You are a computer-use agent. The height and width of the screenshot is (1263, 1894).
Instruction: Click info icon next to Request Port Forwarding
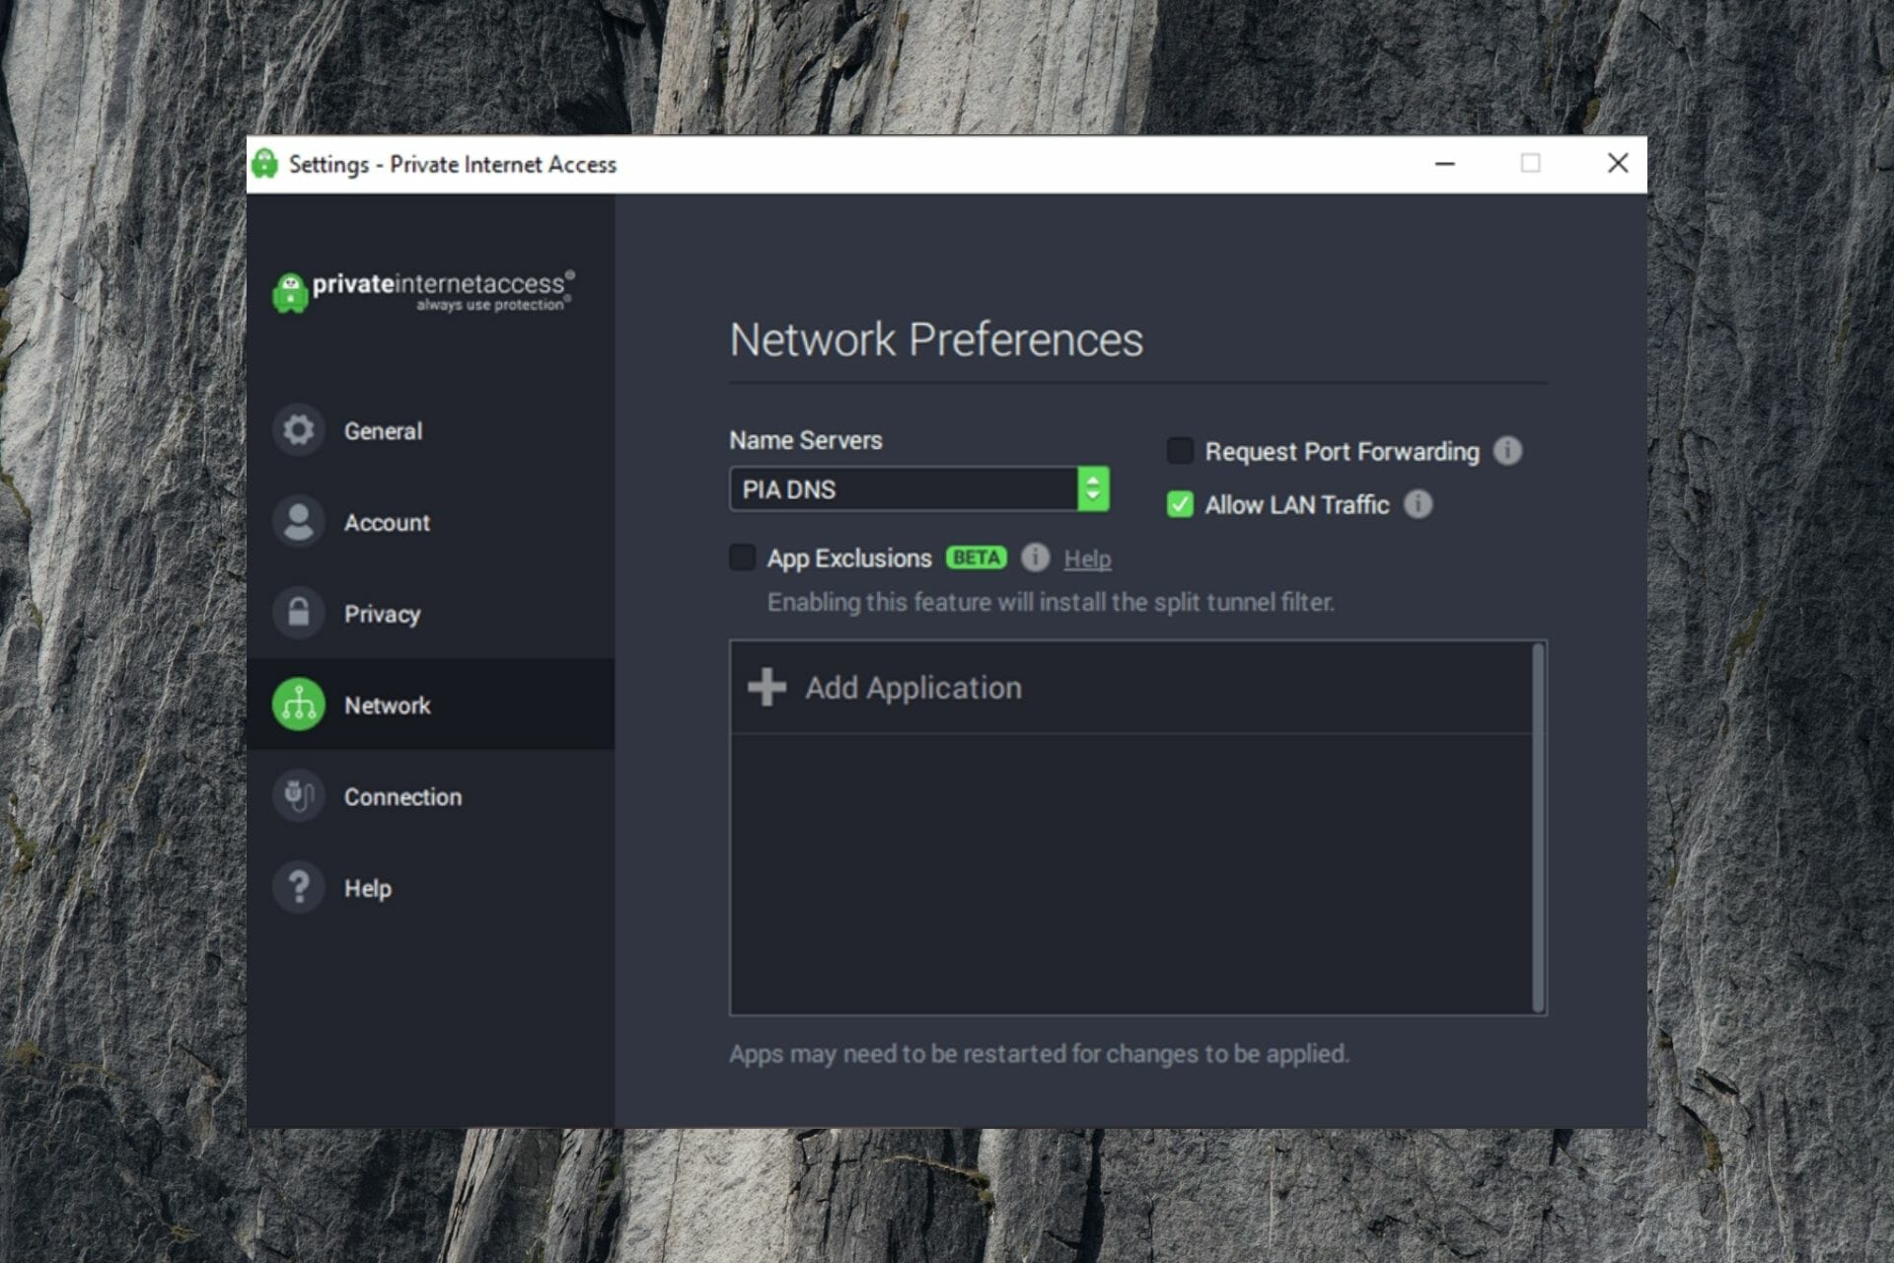[1507, 451]
